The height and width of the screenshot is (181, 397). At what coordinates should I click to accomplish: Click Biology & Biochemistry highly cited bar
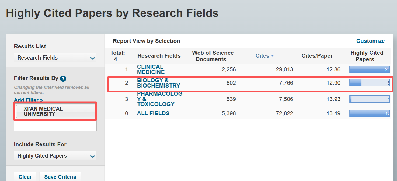pyautogui.click(x=369, y=83)
